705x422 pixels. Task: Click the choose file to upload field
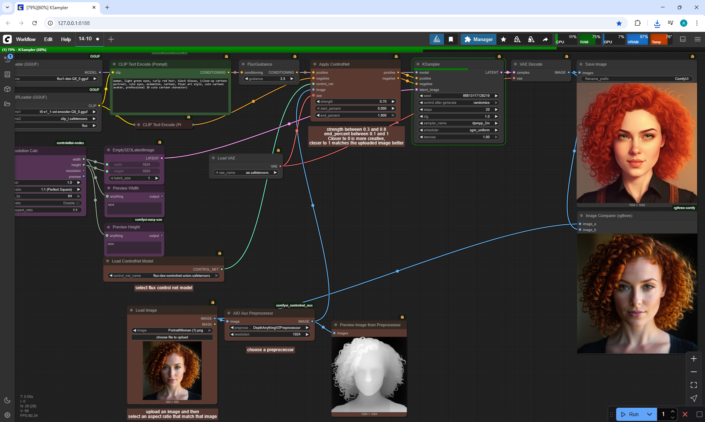click(x=172, y=337)
